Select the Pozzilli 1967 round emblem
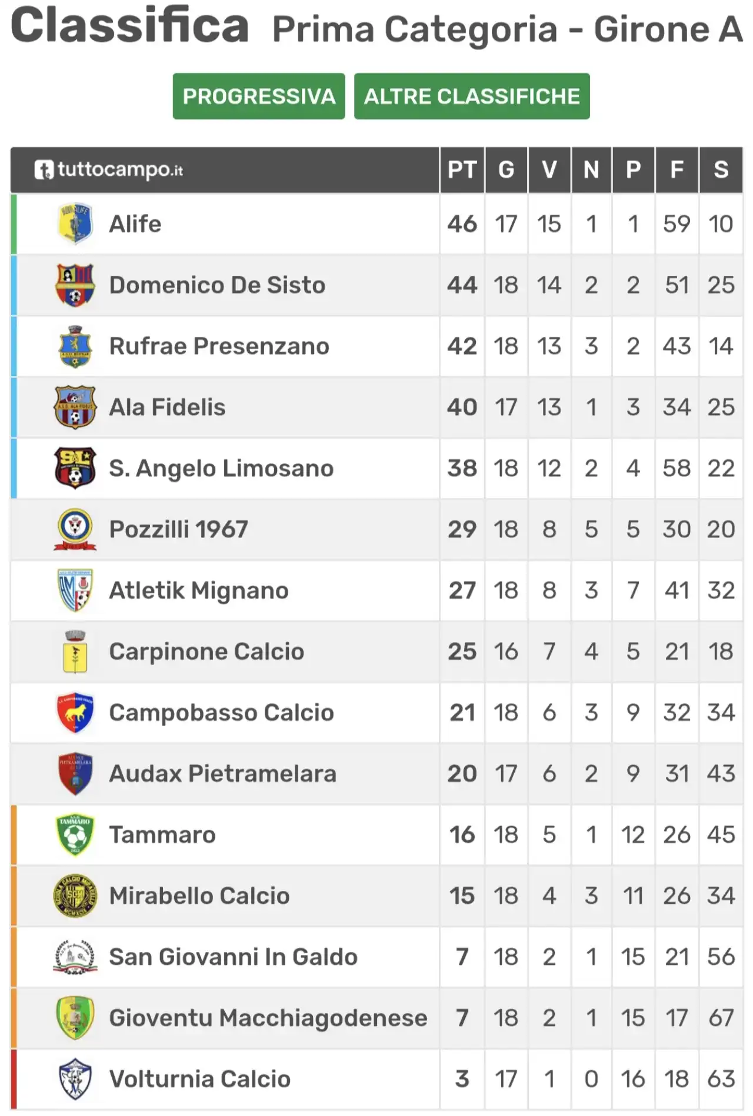Viewport: 753px width, 1116px height. (75, 530)
